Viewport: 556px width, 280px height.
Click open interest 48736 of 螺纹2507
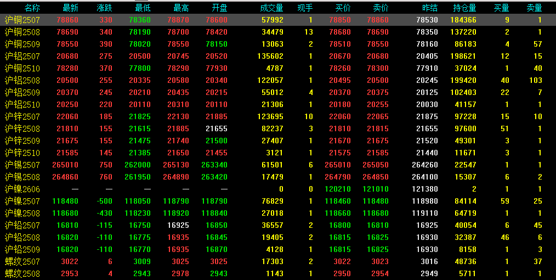coord(466,261)
